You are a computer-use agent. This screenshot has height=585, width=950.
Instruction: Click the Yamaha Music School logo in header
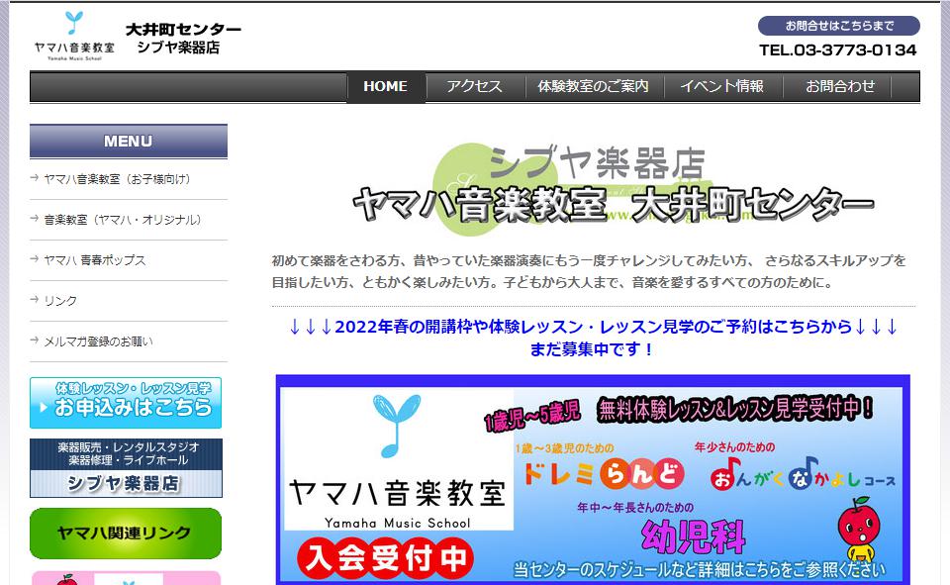(74, 37)
